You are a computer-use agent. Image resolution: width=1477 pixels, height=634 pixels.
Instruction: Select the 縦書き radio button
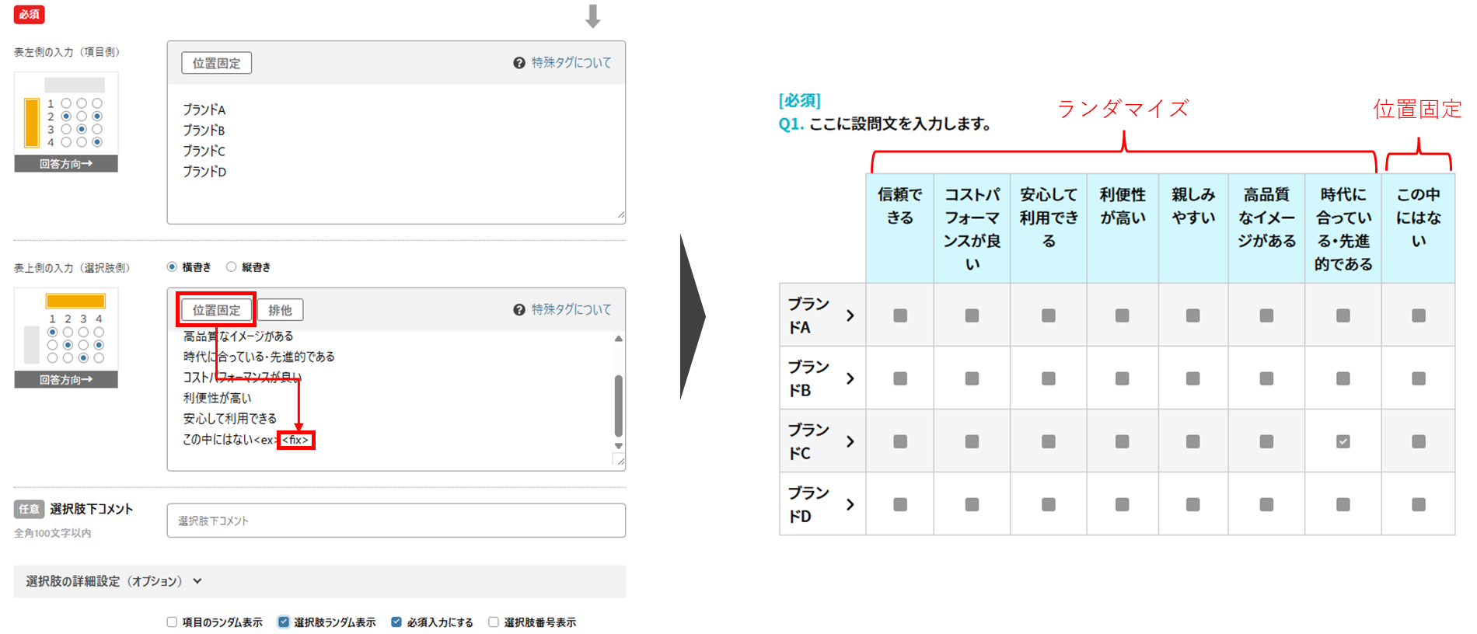(231, 267)
